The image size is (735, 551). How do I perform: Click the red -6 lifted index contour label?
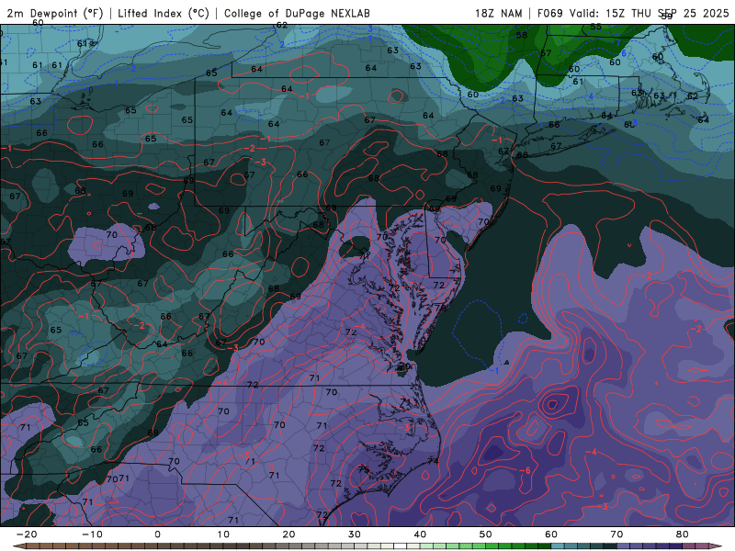pyautogui.click(x=525, y=470)
